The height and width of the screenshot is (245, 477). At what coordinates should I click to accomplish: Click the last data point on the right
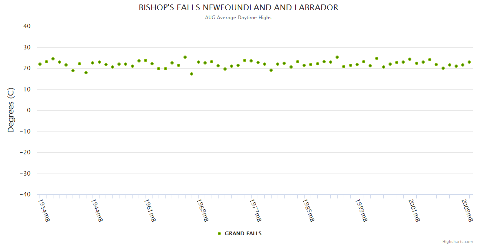coord(469,62)
